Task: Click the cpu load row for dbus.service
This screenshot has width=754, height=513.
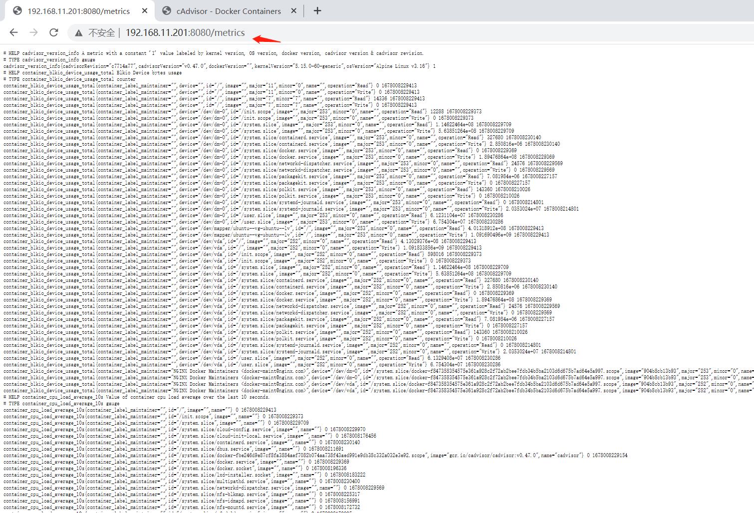Action: (x=174, y=449)
